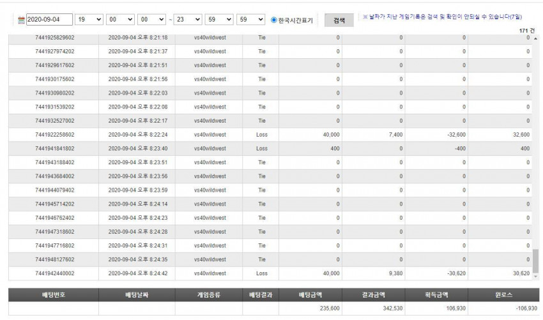Open the end second dropdown showing 59
The image size is (543, 320).
pyautogui.click(x=250, y=19)
